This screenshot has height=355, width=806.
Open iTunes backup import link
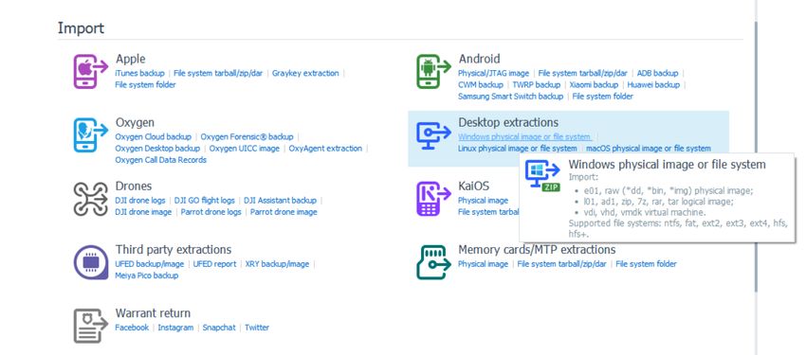click(139, 73)
